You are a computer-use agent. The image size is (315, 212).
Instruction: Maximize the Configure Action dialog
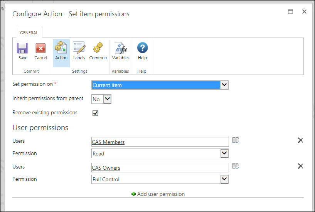(290, 12)
